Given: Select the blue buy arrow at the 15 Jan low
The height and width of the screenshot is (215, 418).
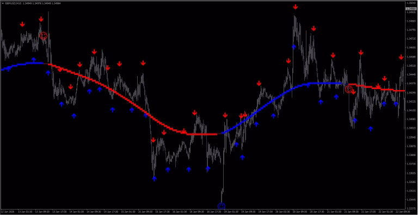Looking at the screenshot, I should 155,179.
